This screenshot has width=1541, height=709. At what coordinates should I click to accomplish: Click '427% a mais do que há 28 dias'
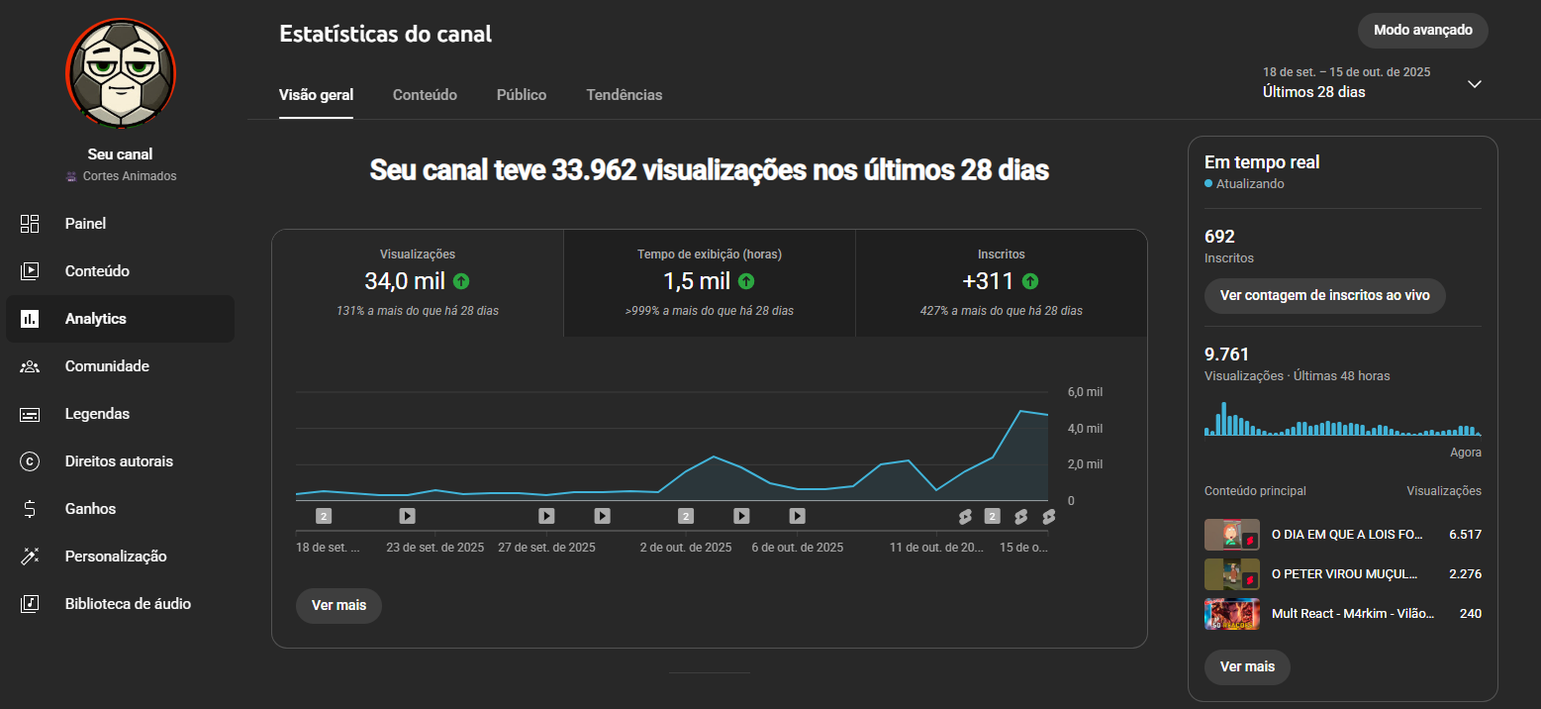[1002, 311]
